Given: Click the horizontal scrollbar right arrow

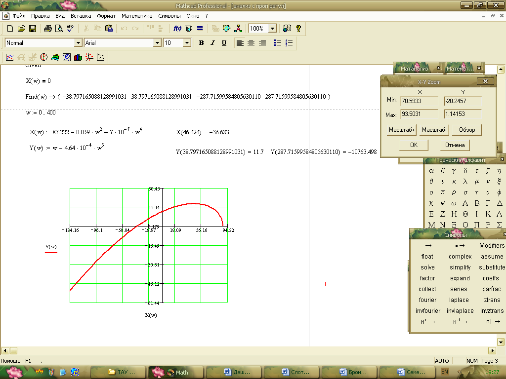Looking at the screenshot, I should click(492, 350).
